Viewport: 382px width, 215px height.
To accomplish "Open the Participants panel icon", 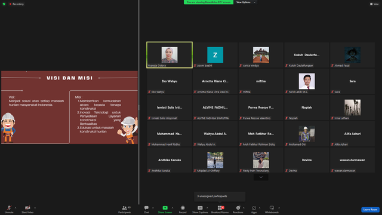I will click(x=125, y=208).
